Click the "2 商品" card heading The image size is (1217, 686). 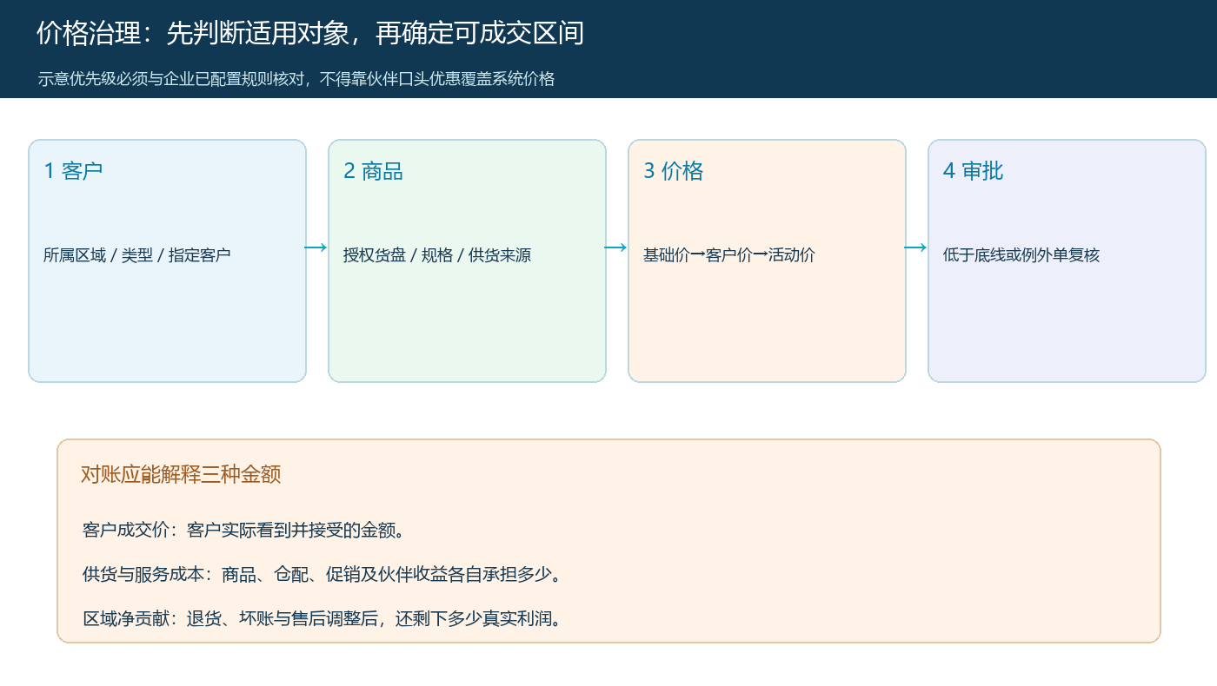[374, 171]
